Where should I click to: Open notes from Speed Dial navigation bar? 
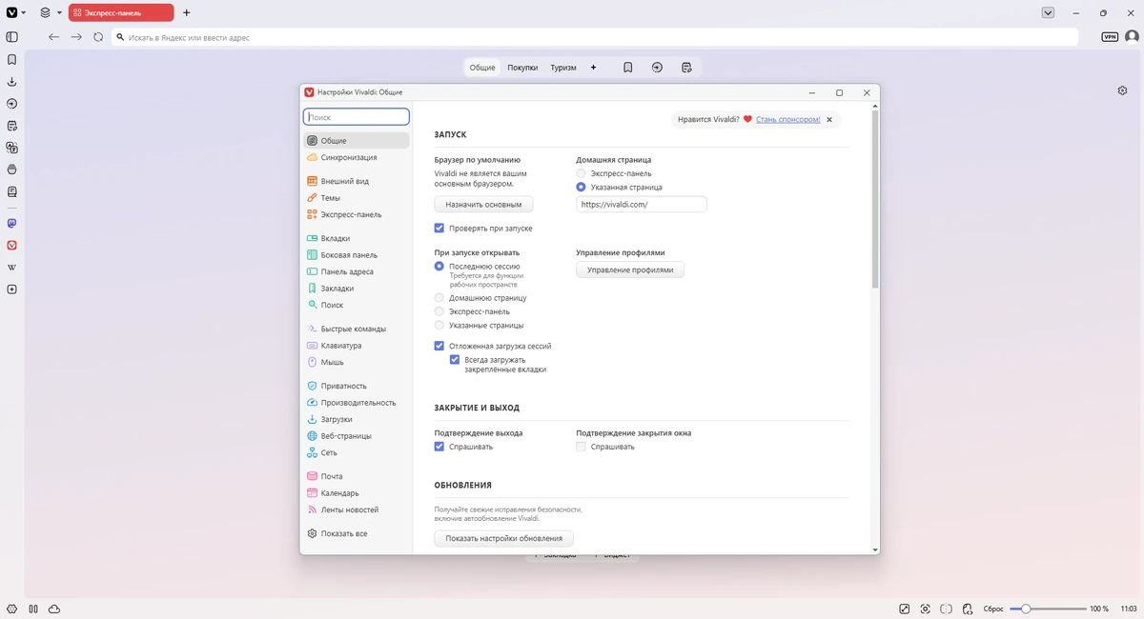point(686,68)
